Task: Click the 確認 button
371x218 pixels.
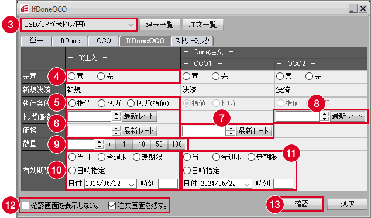Action: coord(302,204)
